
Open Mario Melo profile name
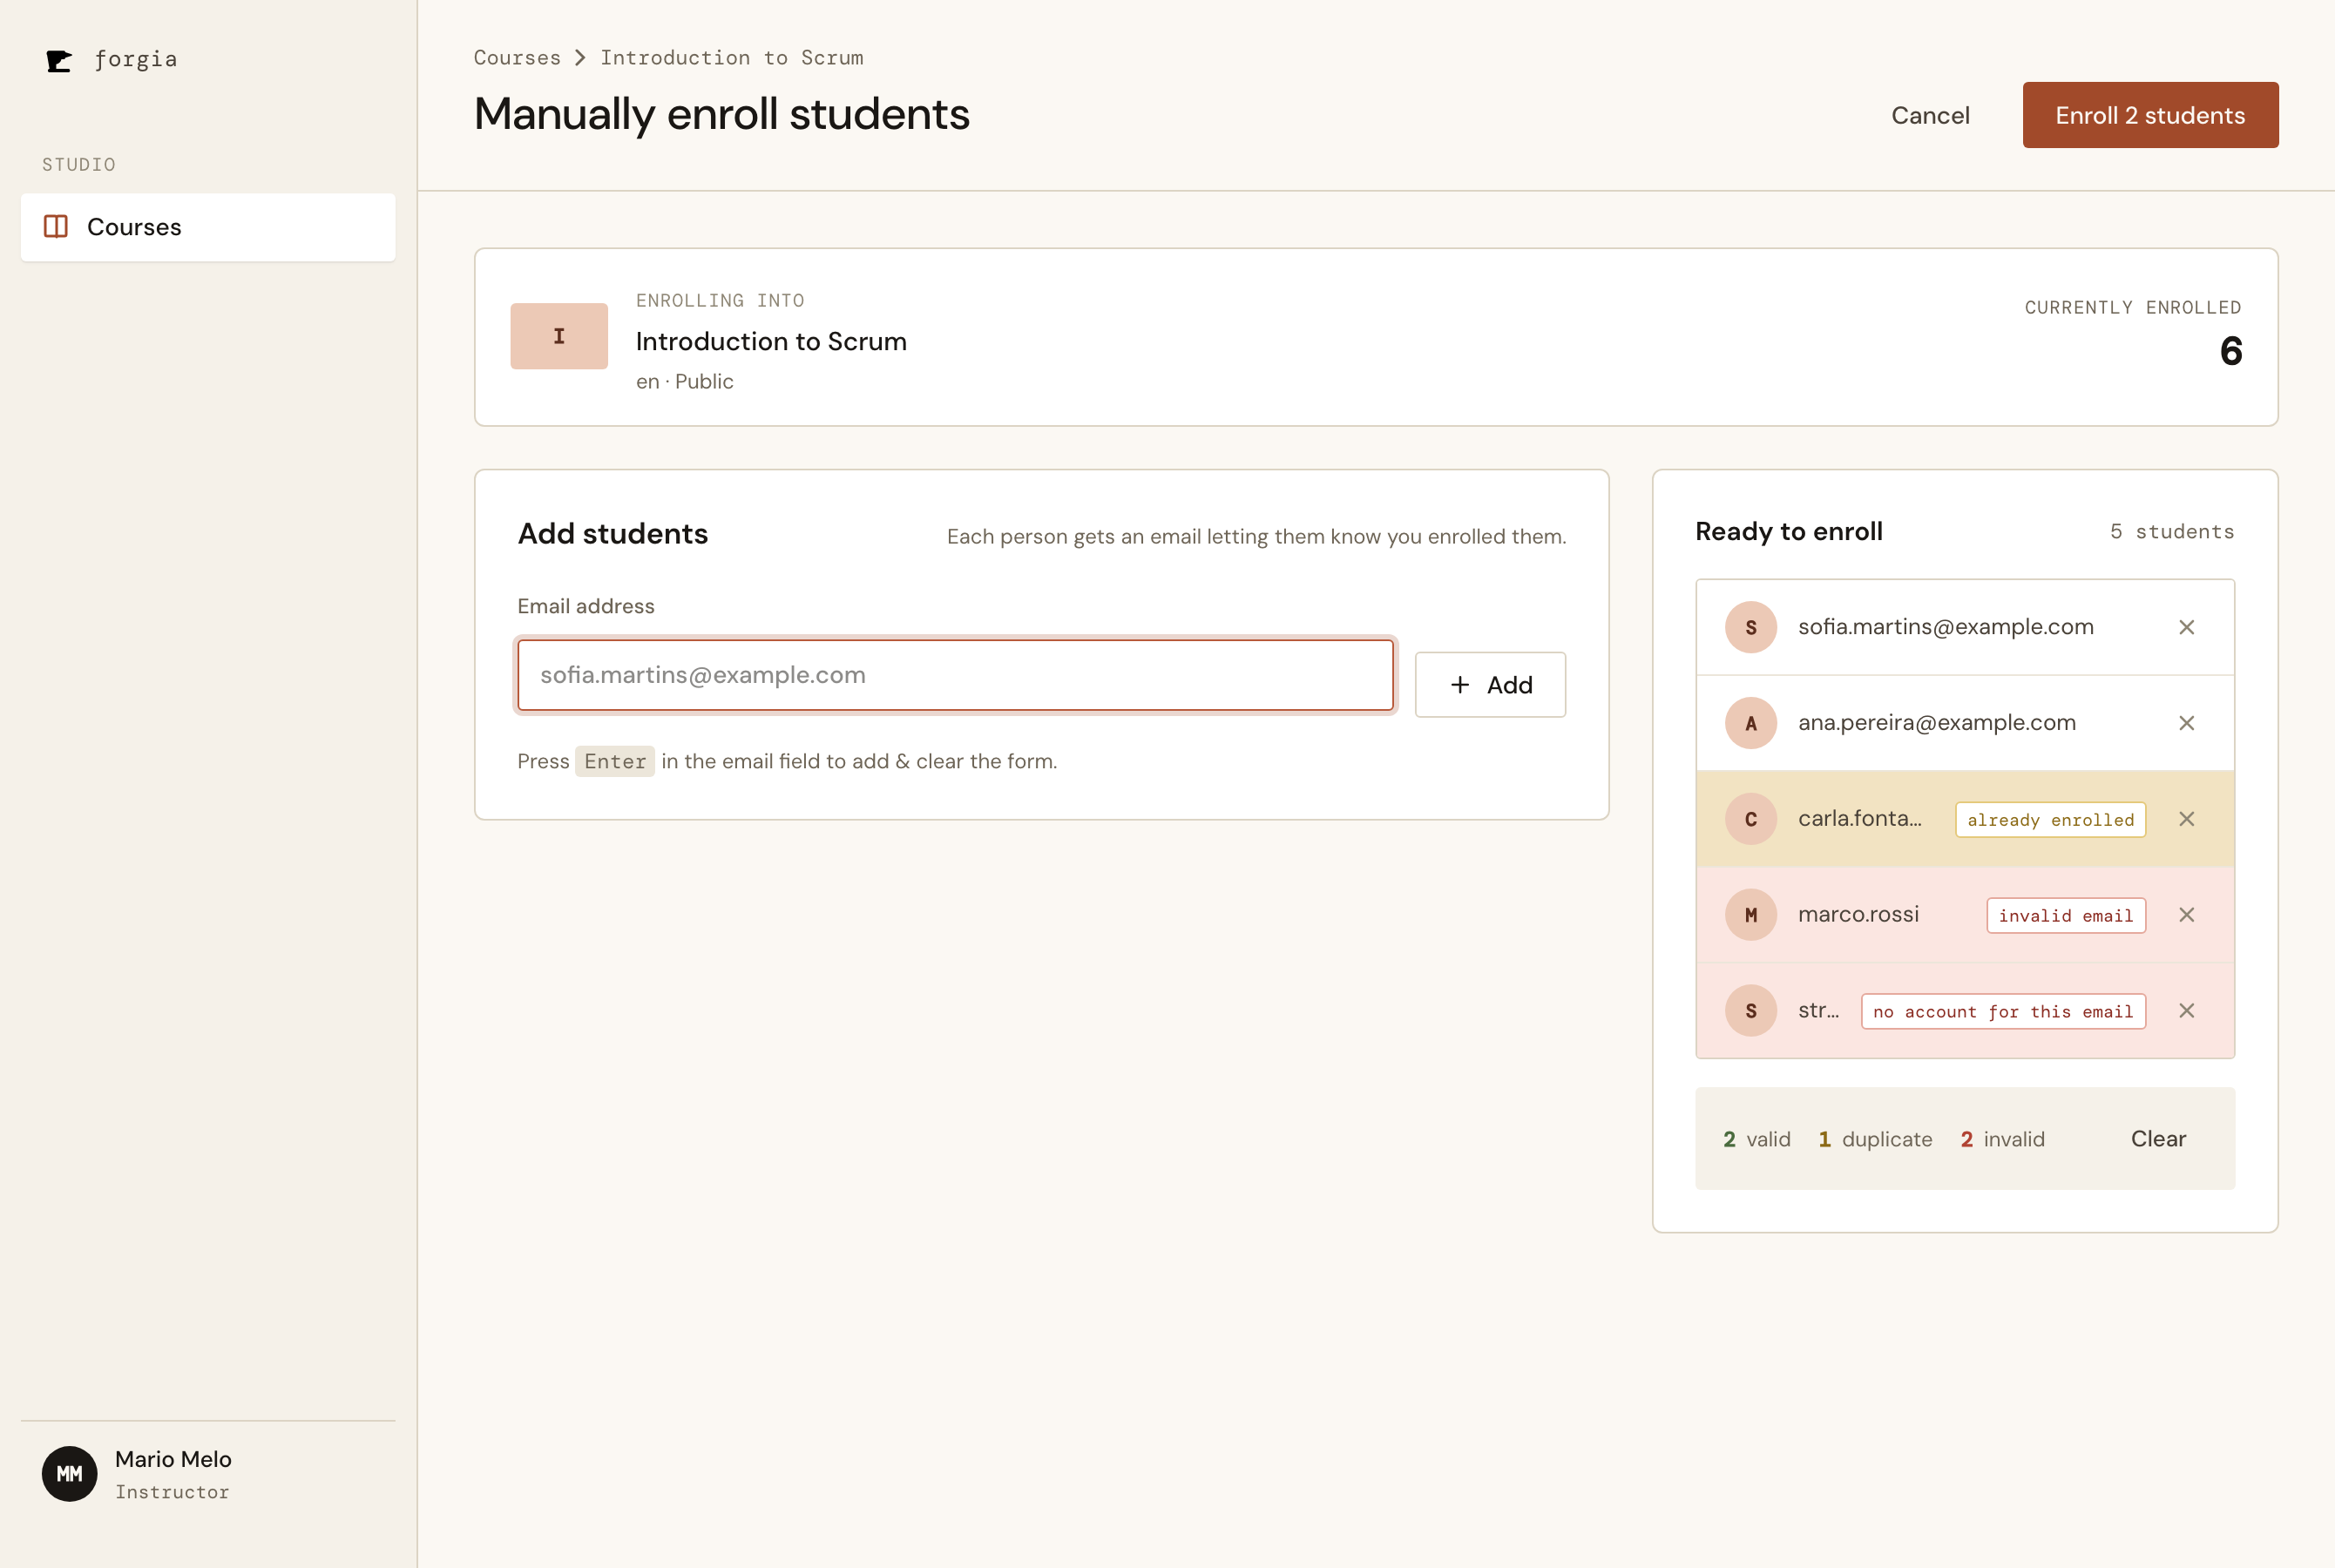point(173,1459)
